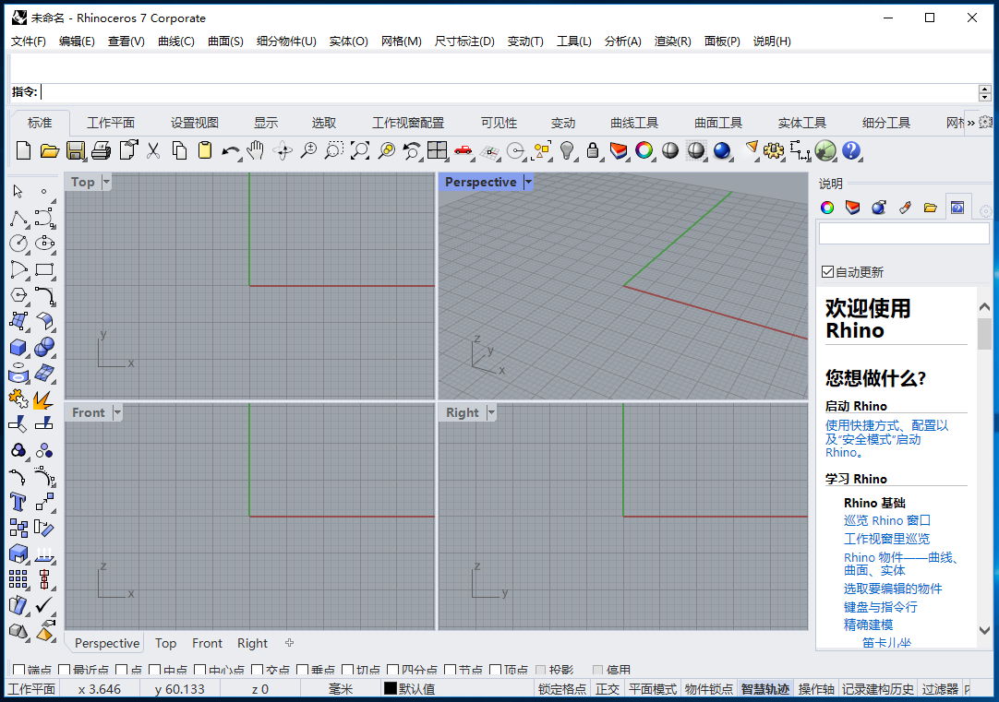Open the 巡览 Rhino 窗口 help link
999x702 pixels.
[886, 520]
